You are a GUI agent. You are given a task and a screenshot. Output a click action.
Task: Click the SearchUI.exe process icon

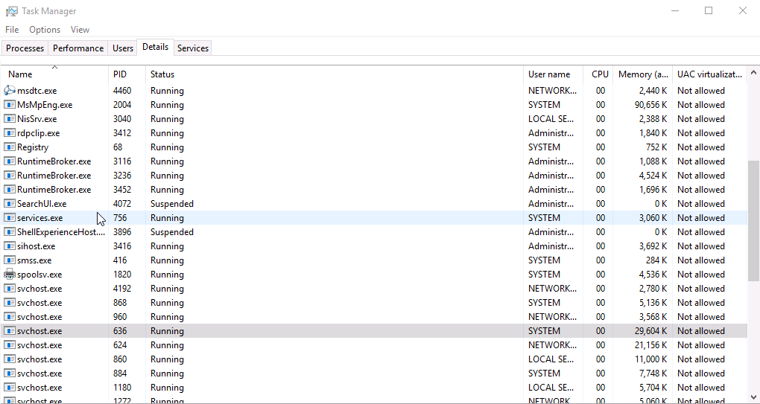point(9,204)
